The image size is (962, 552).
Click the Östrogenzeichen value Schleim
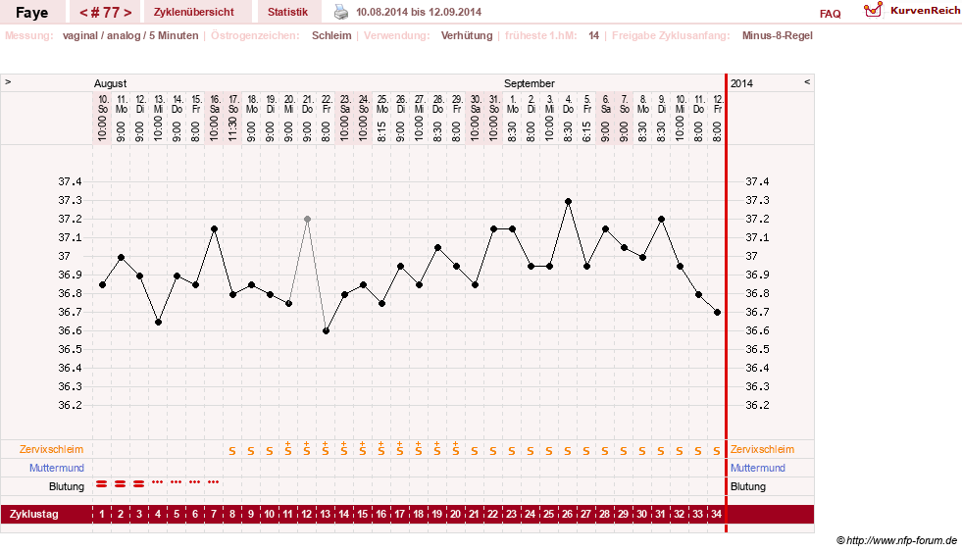click(331, 35)
